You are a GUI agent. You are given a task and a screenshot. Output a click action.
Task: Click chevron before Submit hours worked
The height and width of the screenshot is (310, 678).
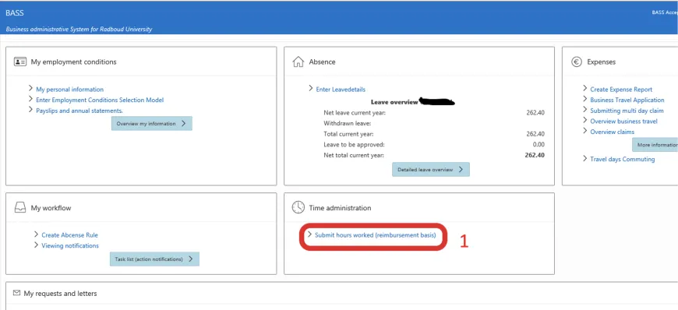coord(310,234)
